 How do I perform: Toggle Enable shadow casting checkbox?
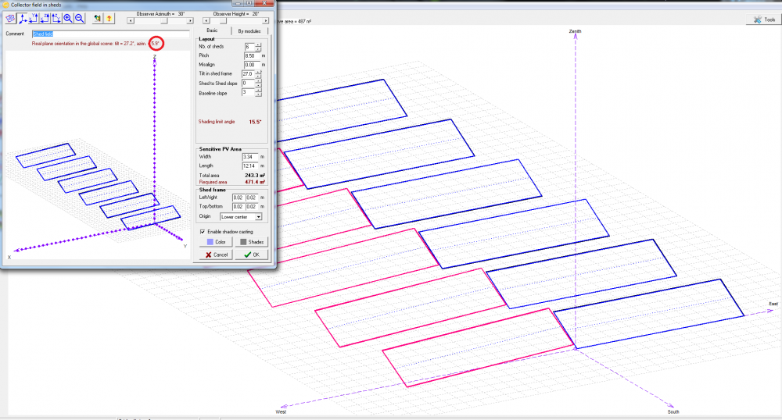(x=203, y=232)
